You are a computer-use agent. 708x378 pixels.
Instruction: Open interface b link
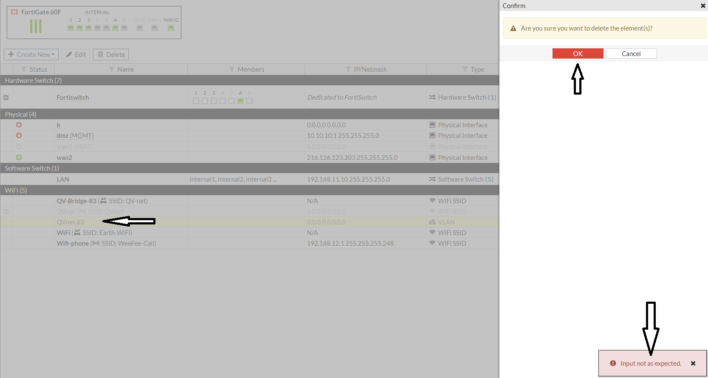coord(59,125)
